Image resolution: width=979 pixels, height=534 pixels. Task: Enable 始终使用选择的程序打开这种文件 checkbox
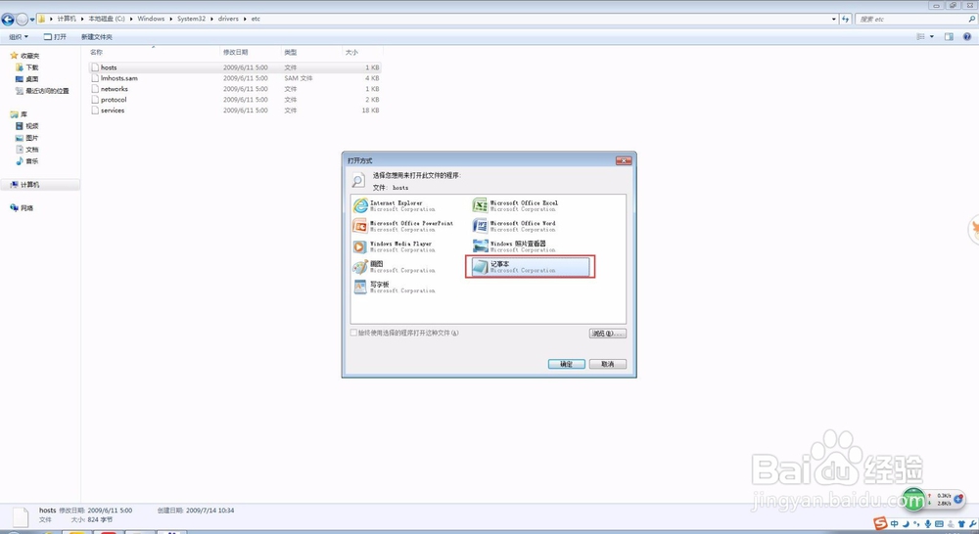354,334
